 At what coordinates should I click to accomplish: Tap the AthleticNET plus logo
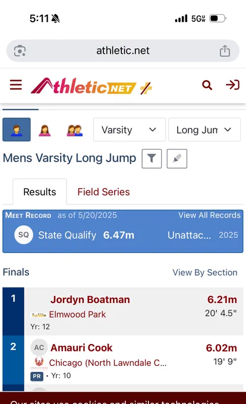(92, 86)
